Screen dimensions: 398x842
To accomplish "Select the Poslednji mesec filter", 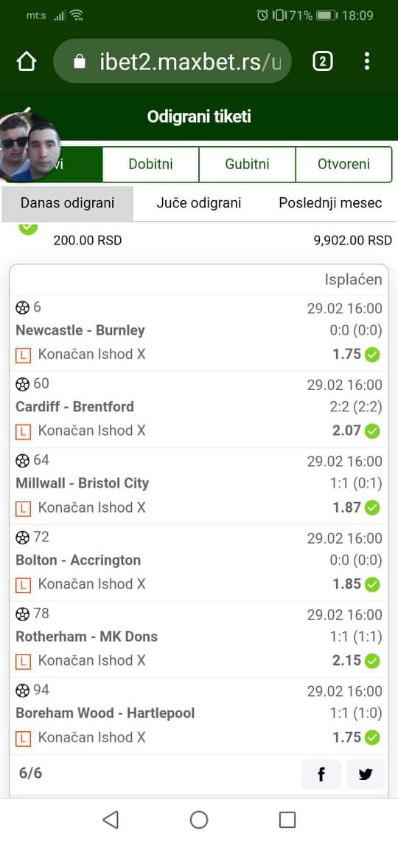I will pos(330,203).
